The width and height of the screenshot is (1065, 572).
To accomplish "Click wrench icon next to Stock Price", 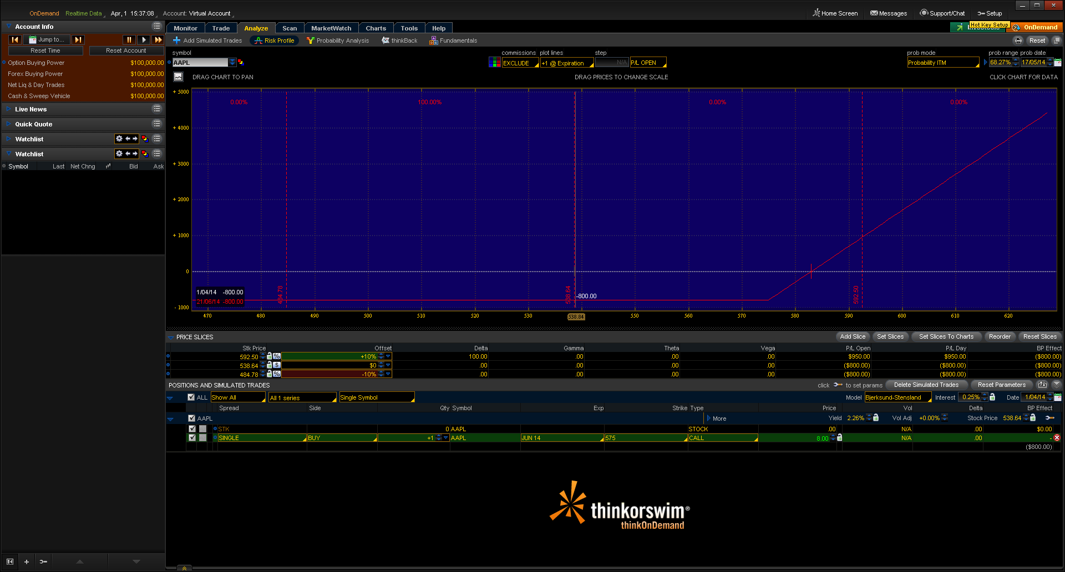I will 1050,418.
